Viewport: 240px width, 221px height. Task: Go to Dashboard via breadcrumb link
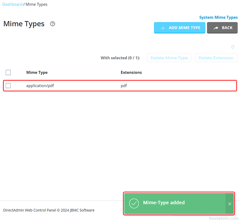(x=12, y=4)
